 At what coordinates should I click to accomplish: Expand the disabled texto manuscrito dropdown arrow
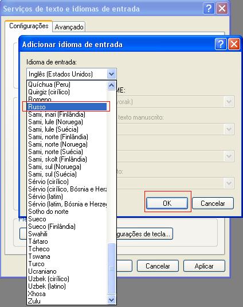click(x=229, y=129)
